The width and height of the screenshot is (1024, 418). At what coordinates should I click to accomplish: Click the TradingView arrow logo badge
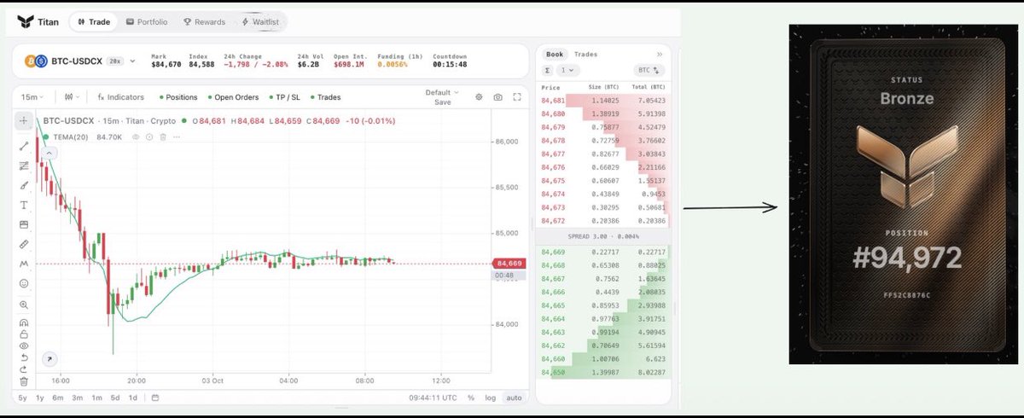point(49,360)
